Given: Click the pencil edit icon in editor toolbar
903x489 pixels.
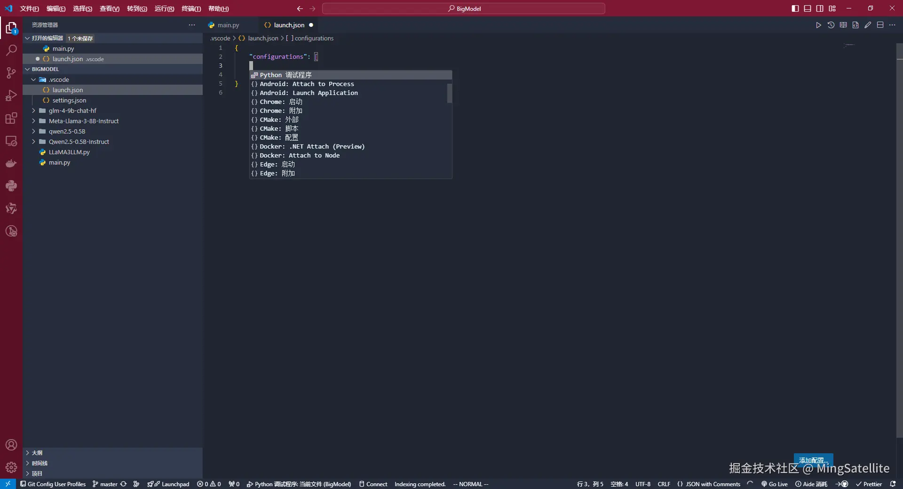Looking at the screenshot, I should click(868, 25).
